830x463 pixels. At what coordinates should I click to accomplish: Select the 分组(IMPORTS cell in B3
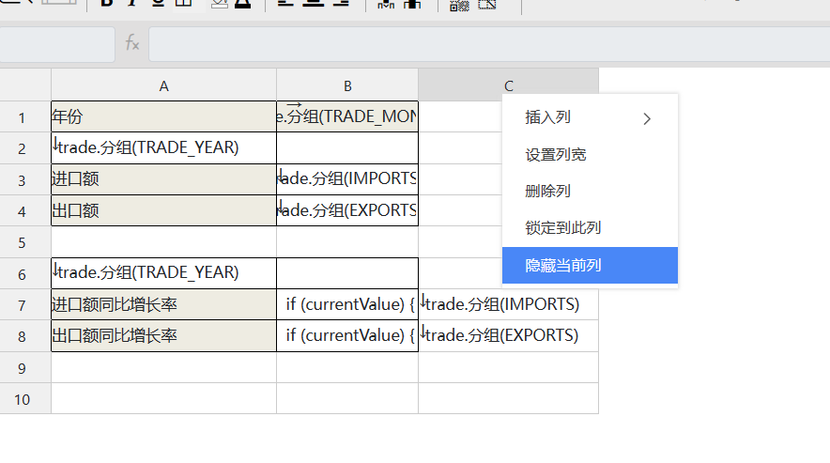[x=347, y=179]
